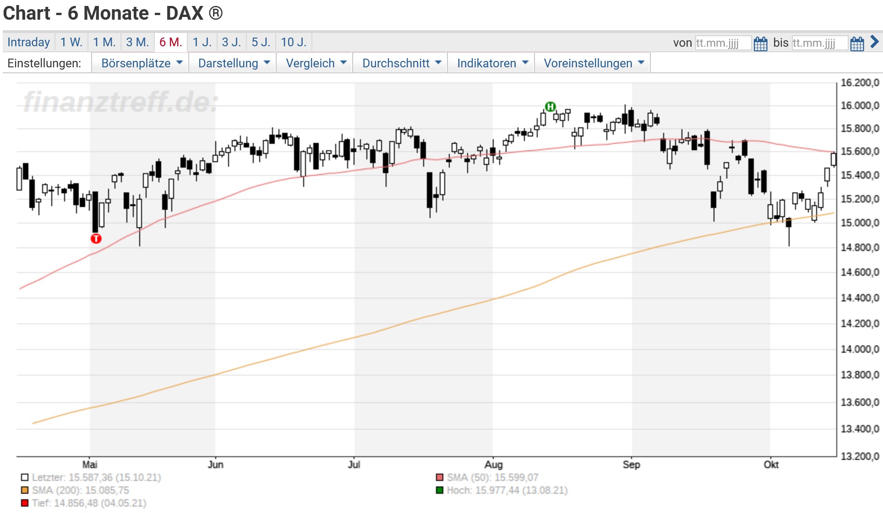Screen dimensions: 883x513
Task: Click 'SMA (50): 15.599,07' legend text
Action: [493, 477]
